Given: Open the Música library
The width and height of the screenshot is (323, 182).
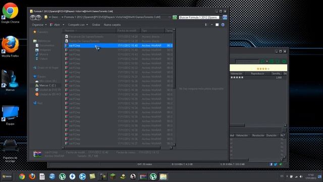Looking at the screenshot, I should click(41, 54).
